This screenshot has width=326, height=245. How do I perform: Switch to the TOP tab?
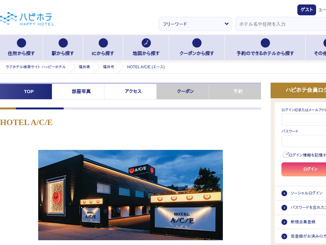(26, 92)
